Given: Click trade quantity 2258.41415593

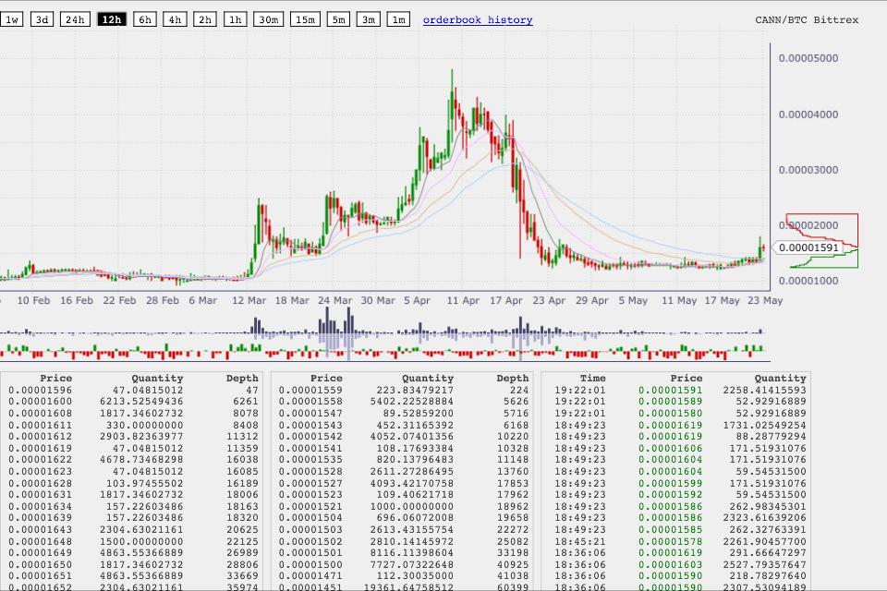Looking at the screenshot, I should (x=765, y=390).
